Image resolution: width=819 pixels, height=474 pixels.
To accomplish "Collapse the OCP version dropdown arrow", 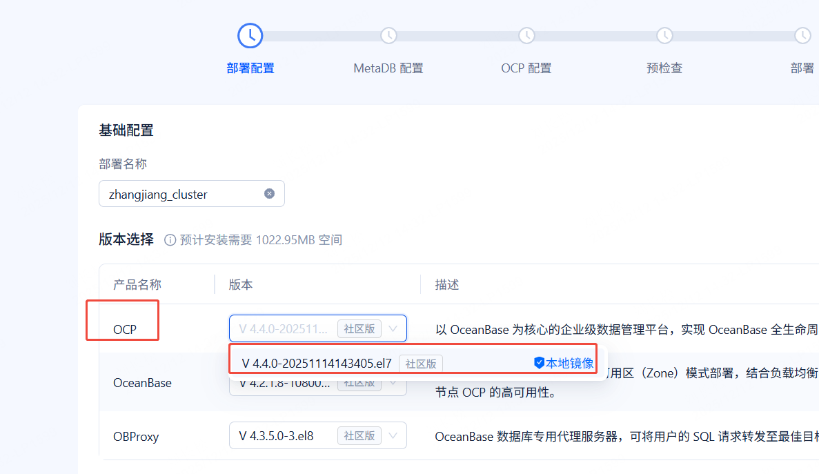I will pyautogui.click(x=393, y=329).
